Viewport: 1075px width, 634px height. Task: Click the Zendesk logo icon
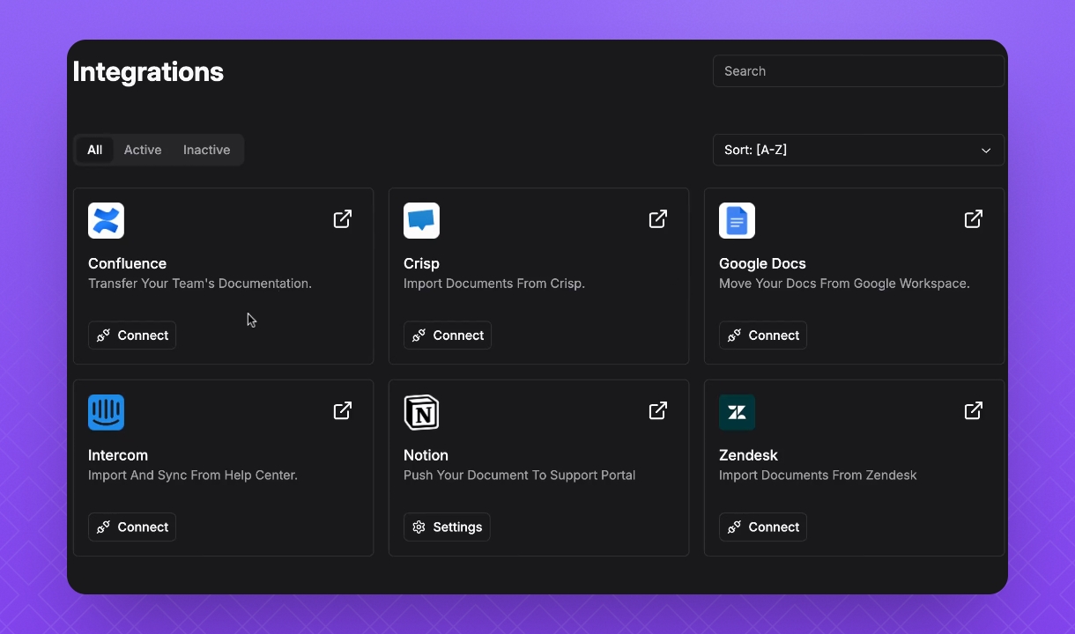pyautogui.click(x=737, y=413)
